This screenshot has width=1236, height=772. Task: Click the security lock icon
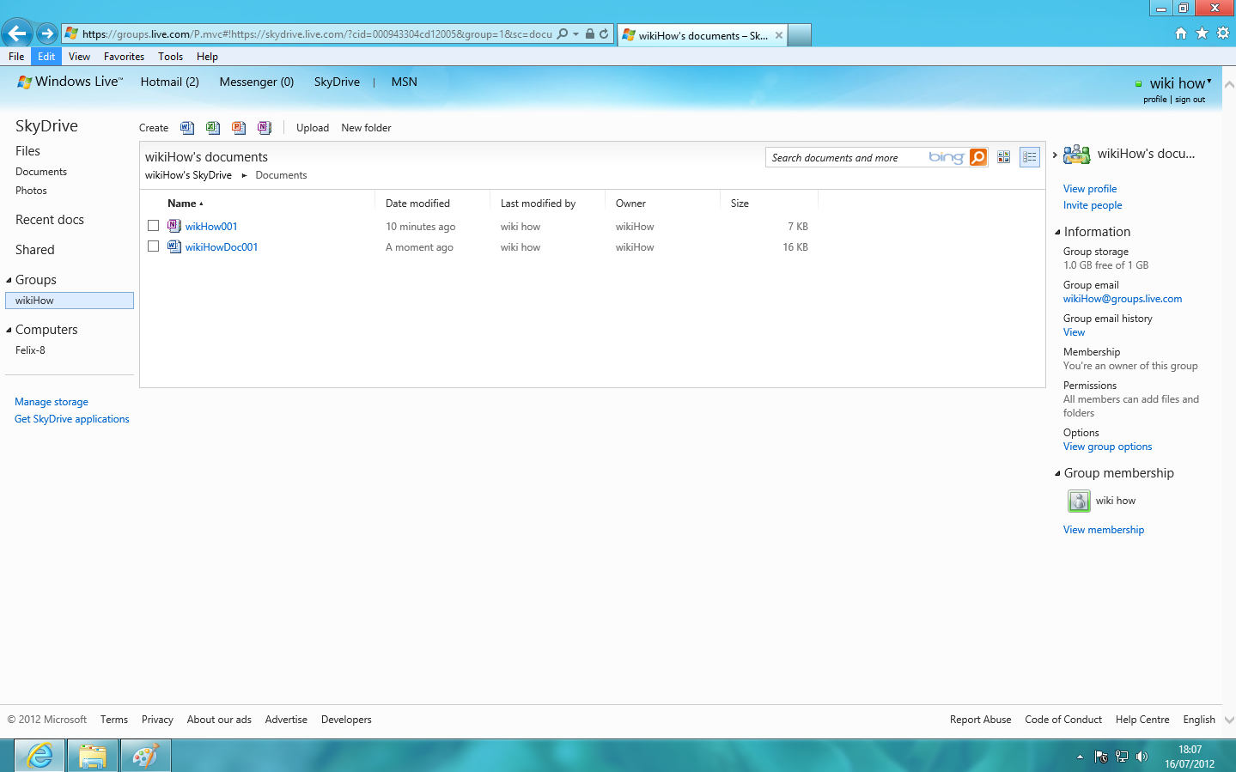click(x=590, y=34)
